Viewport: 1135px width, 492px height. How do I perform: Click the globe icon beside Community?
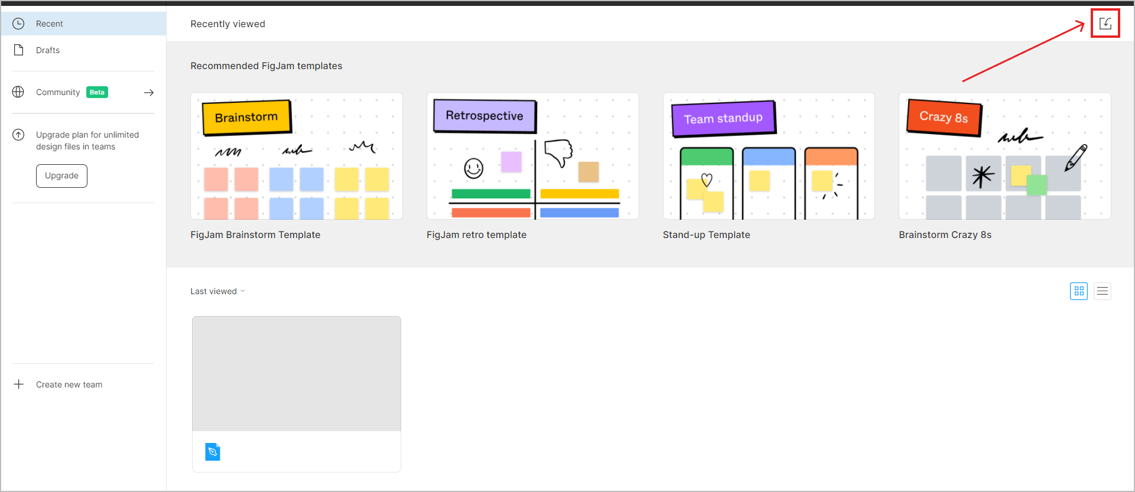pos(18,92)
